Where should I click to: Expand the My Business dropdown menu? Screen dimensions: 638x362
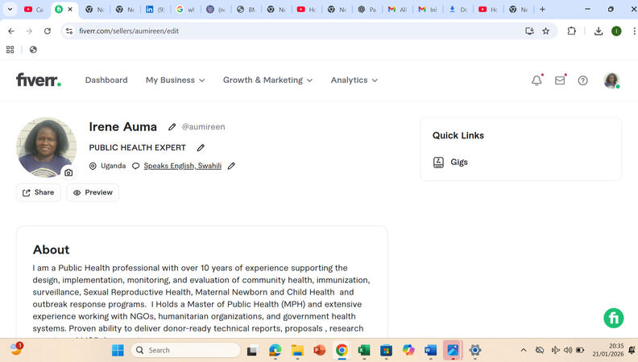(x=175, y=80)
